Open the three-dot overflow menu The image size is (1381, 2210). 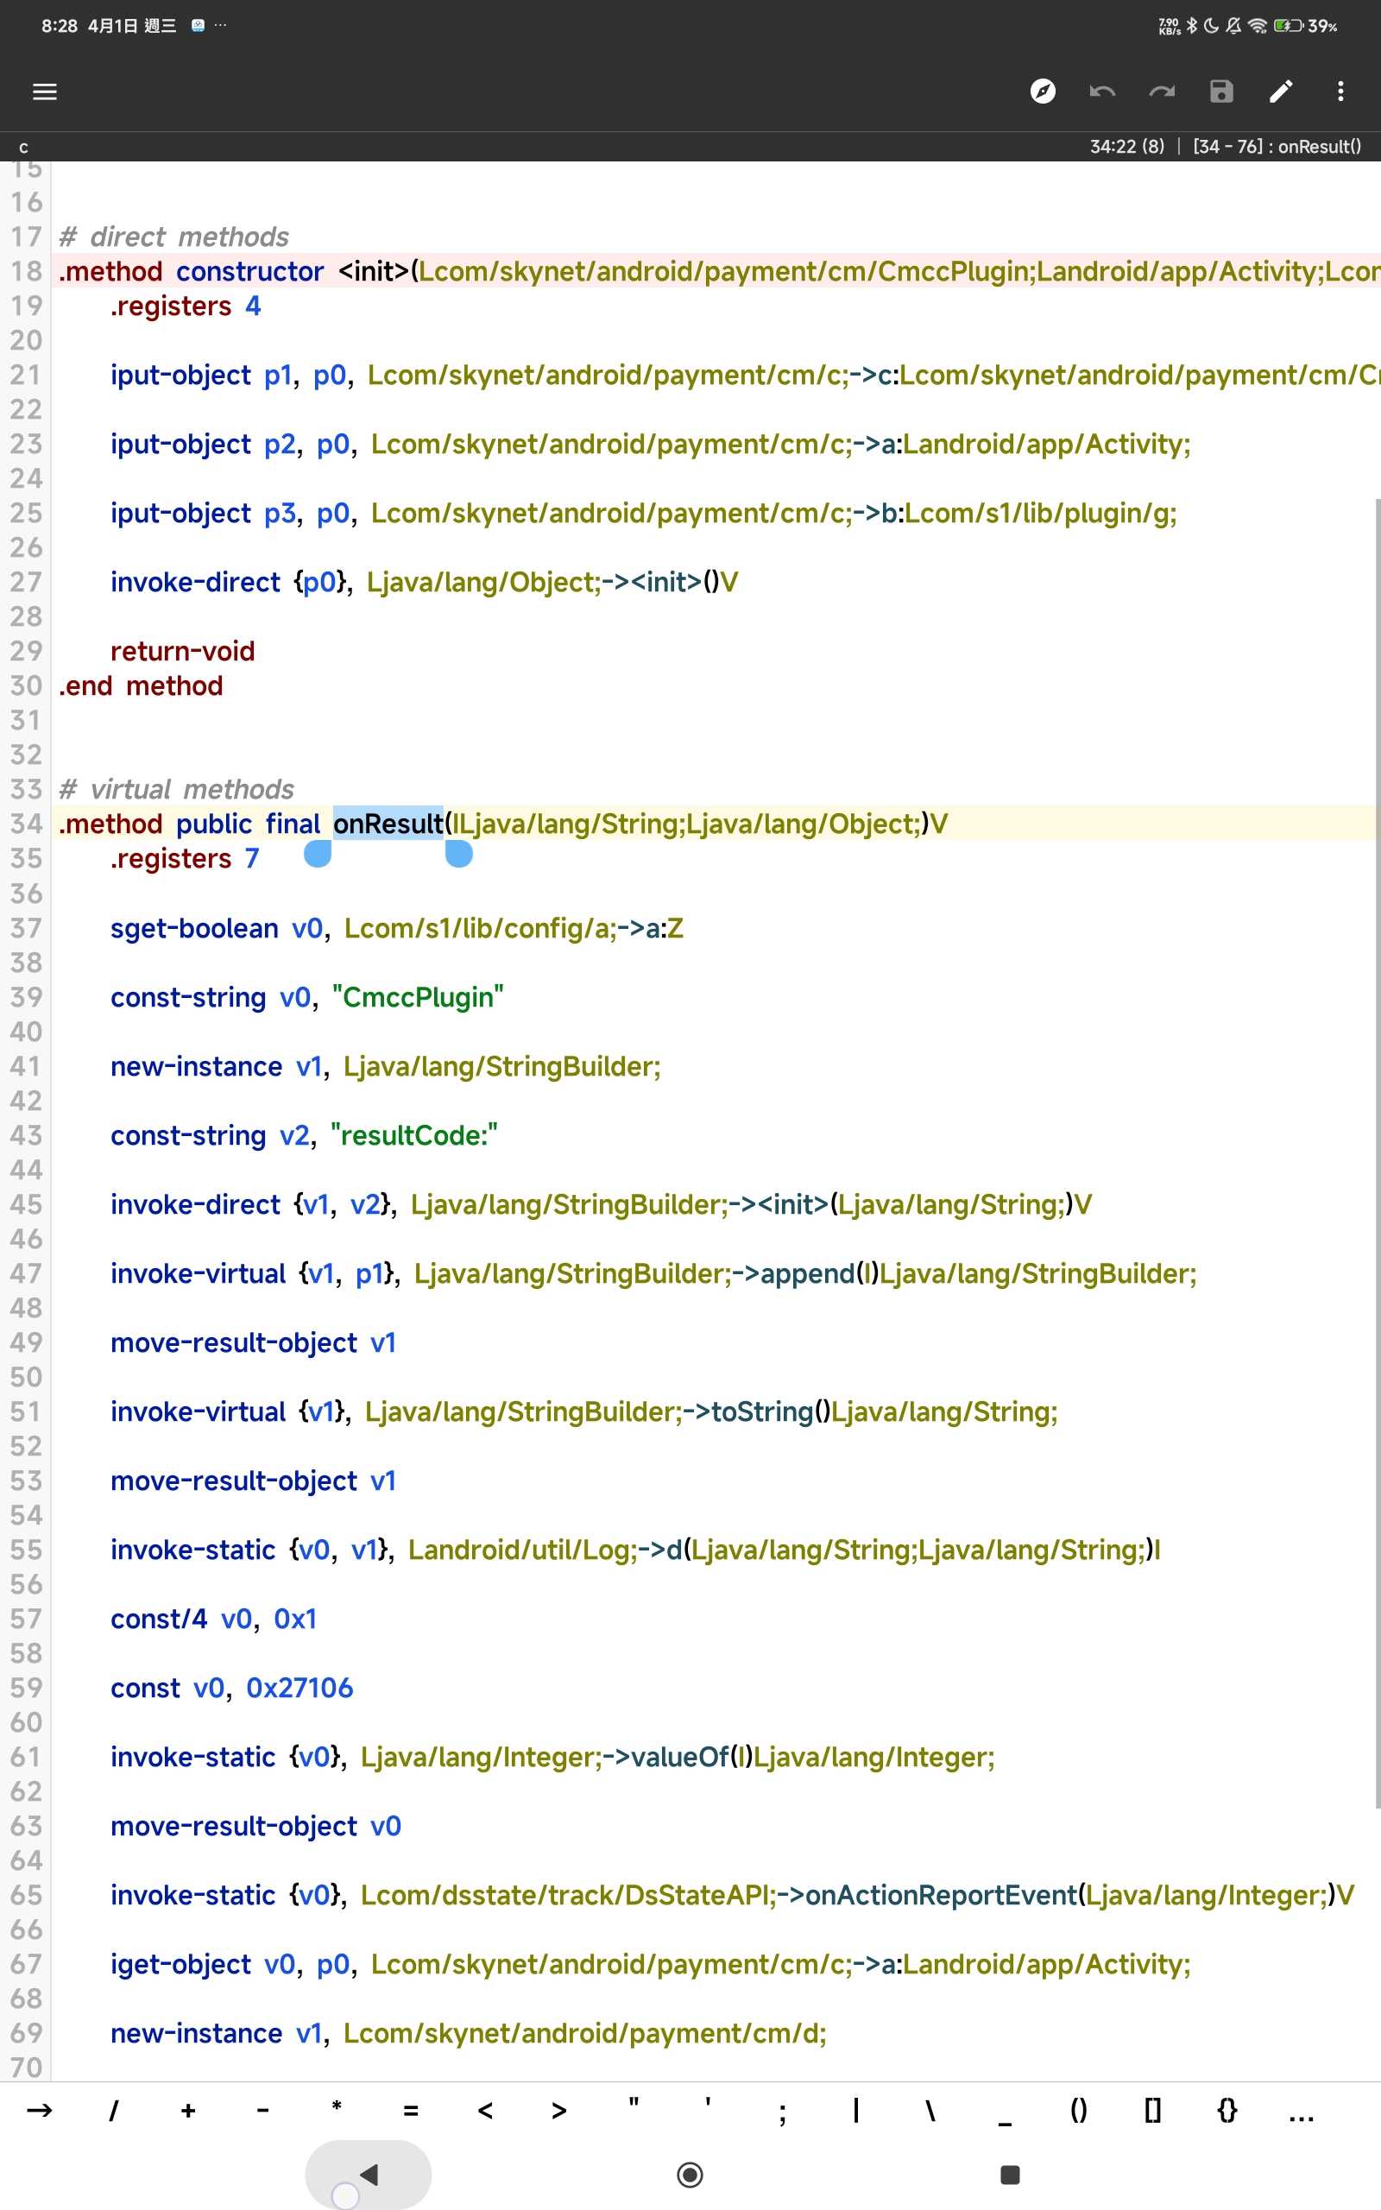coord(1340,92)
